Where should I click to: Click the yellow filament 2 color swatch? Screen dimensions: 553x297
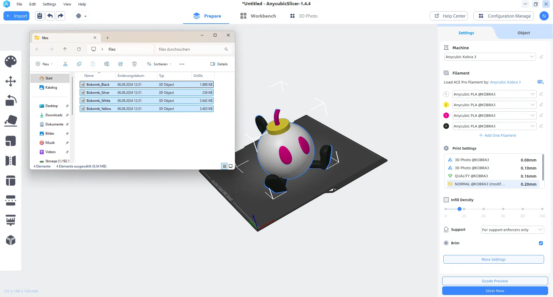pyautogui.click(x=446, y=105)
